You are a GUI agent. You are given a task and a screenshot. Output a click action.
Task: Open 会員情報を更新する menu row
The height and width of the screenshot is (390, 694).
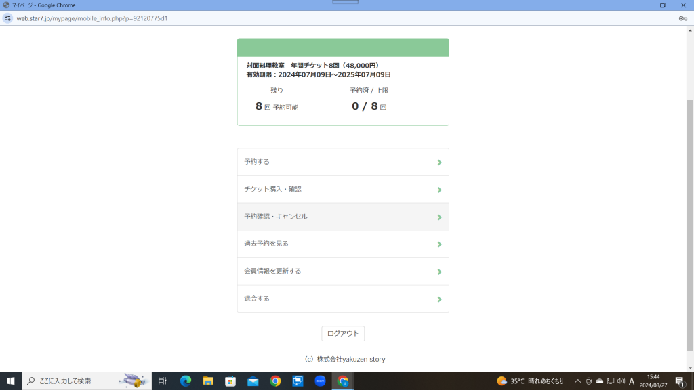[343, 272]
